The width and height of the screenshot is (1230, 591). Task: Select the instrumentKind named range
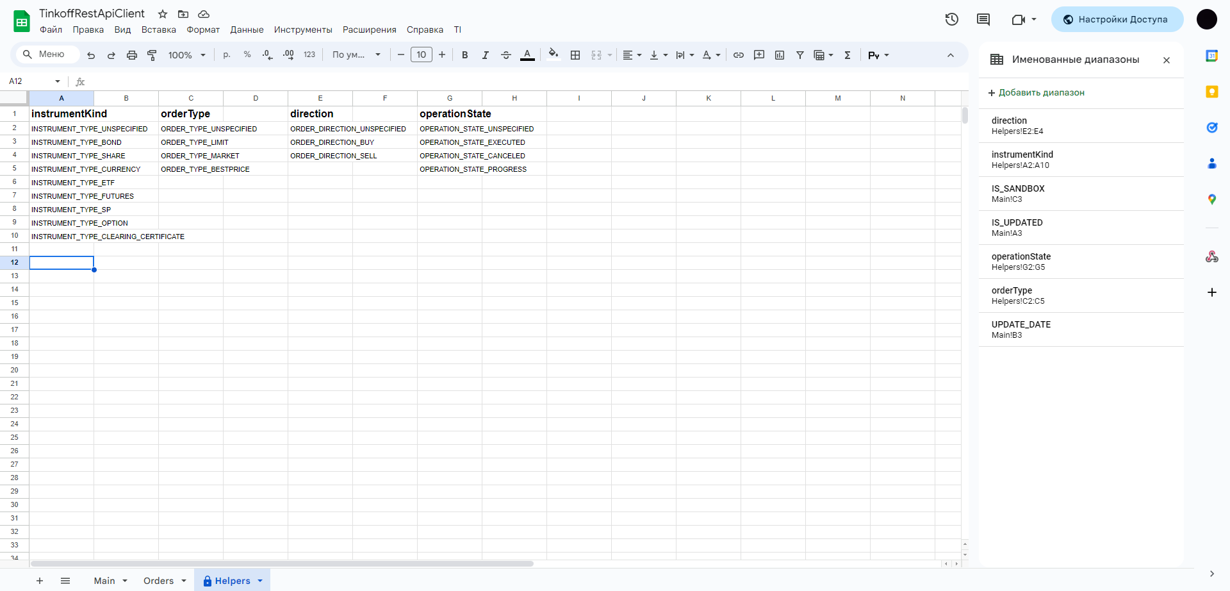[x=1081, y=160]
